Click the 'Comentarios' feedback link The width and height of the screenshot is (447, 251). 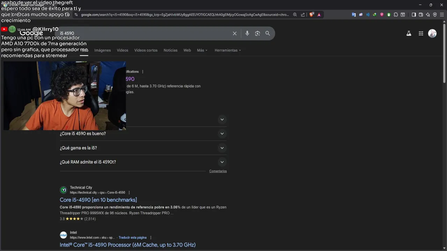218,171
